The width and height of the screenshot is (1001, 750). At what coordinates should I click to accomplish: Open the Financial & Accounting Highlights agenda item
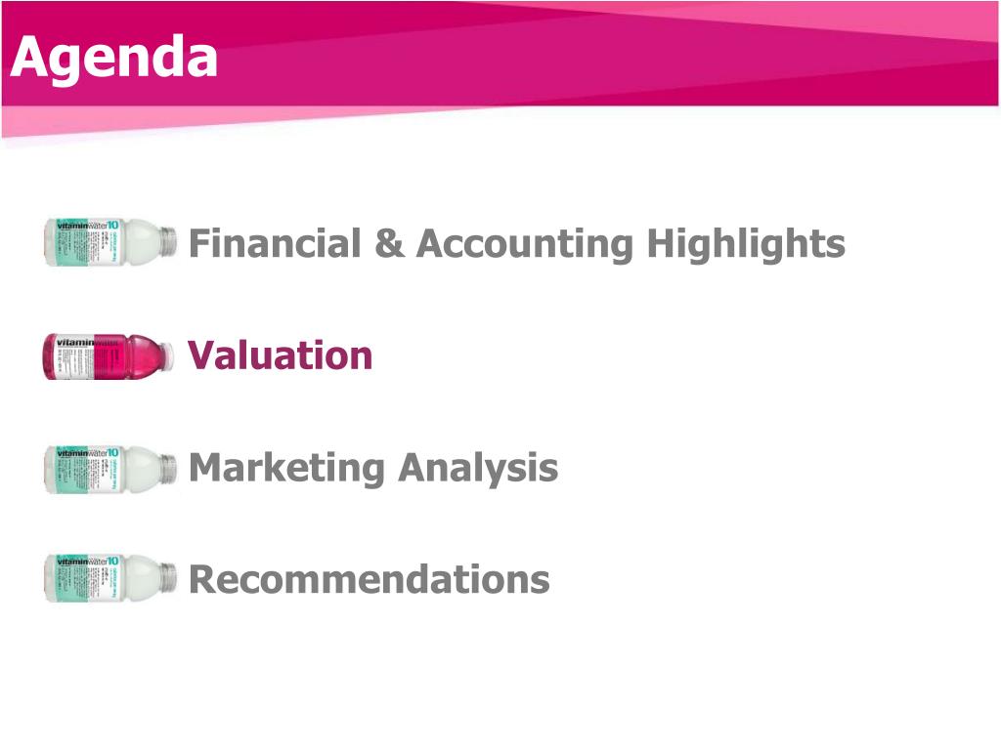pos(516,244)
